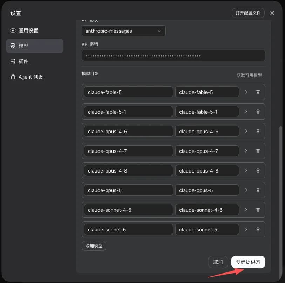Expand details for claude-opus-4-6
This screenshot has width=285, height=283.
click(x=246, y=131)
